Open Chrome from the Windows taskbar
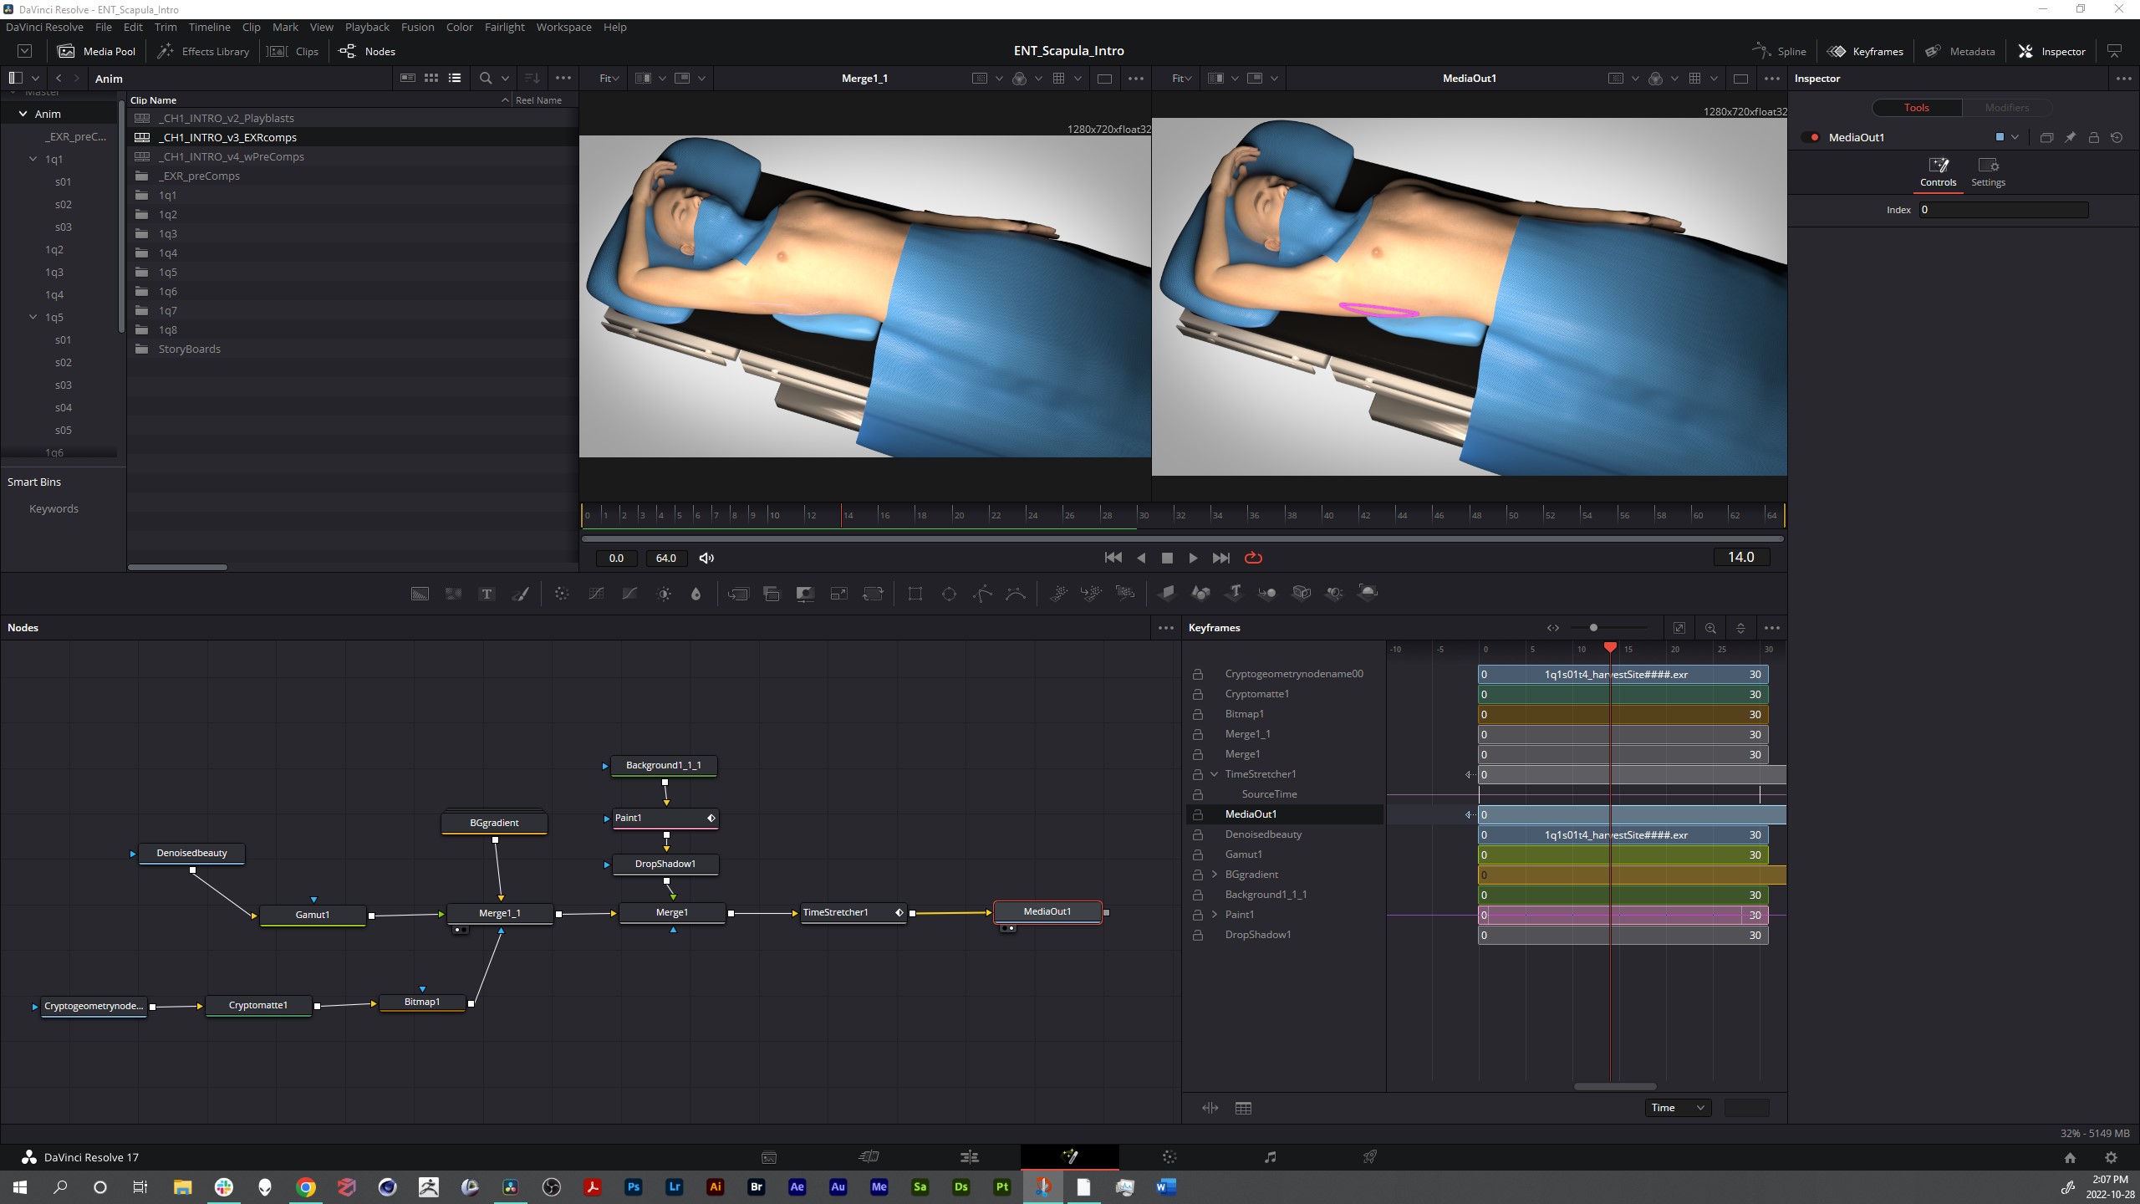Viewport: 2140px width, 1204px height. (x=306, y=1186)
